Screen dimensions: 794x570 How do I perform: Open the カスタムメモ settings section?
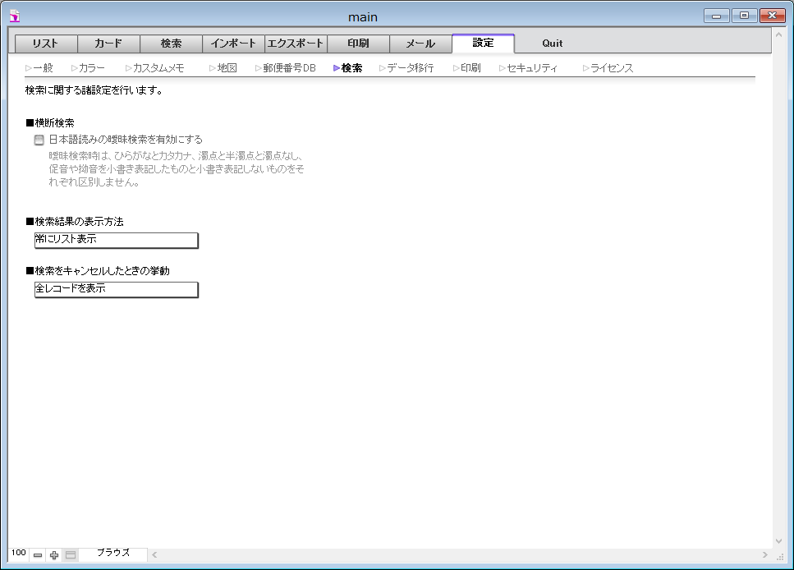[158, 68]
